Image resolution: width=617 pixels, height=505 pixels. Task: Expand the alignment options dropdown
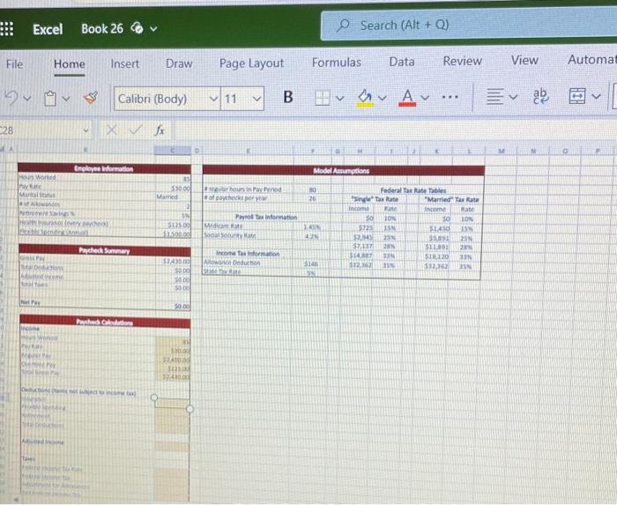pos(513,96)
